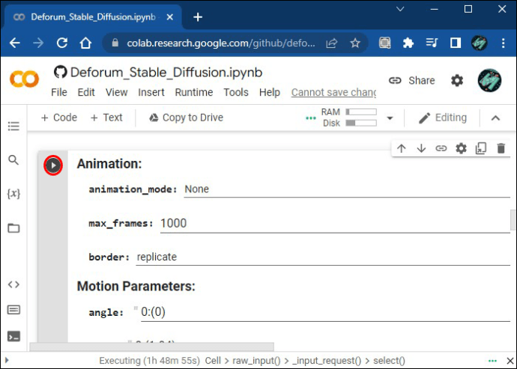Click the angle input field

tap(325, 312)
